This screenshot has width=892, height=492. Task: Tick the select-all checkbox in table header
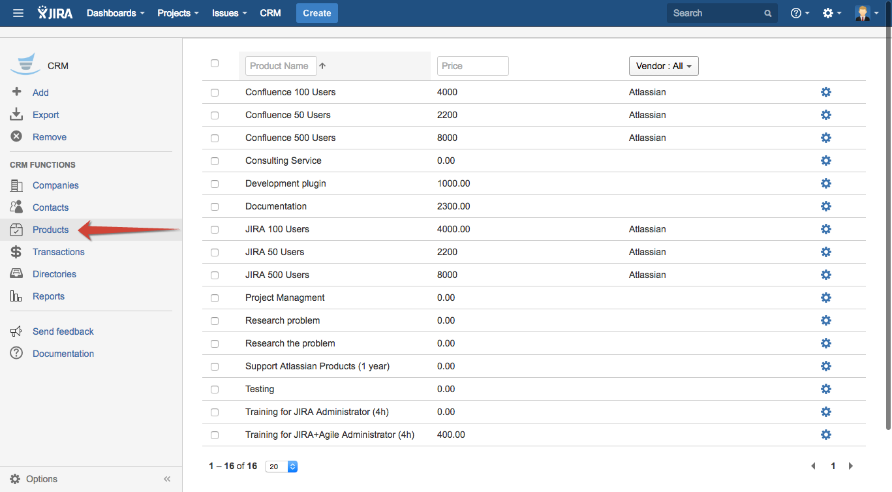coord(215,63)
